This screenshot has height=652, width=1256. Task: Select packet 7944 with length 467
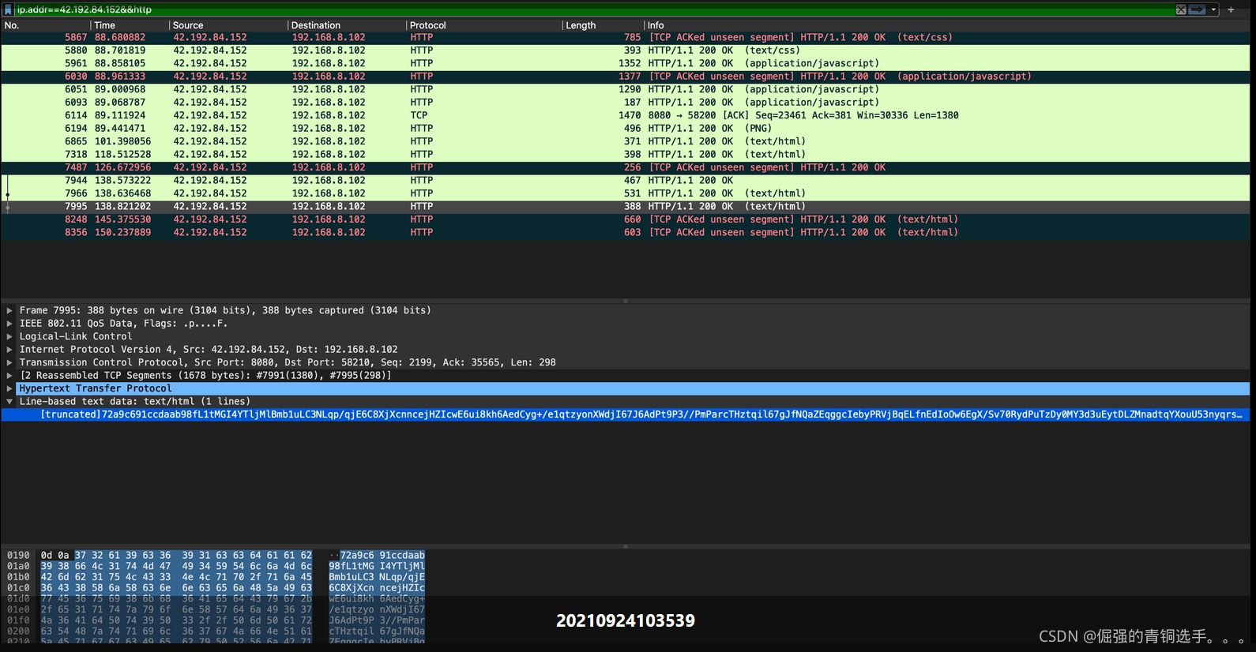click(x=626, y=181)
